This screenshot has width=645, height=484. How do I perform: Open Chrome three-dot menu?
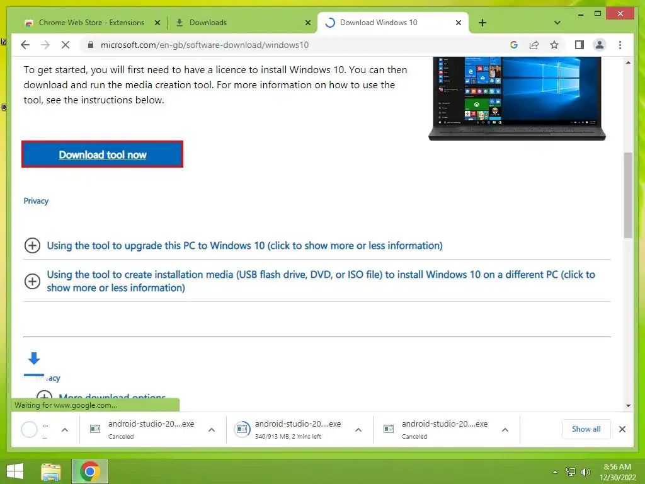click(x=620, y=45)
